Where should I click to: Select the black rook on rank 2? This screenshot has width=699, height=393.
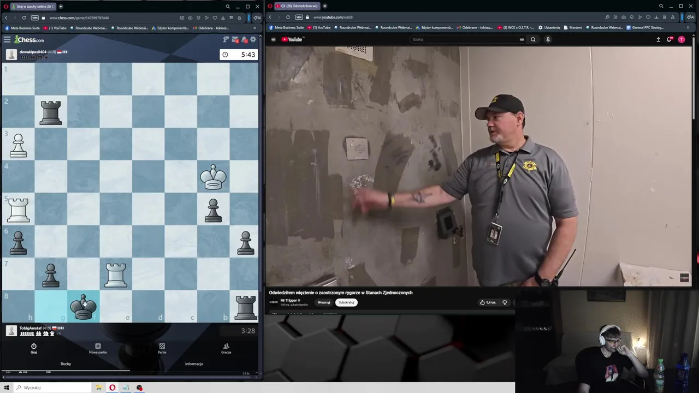[x=51, y=112]
